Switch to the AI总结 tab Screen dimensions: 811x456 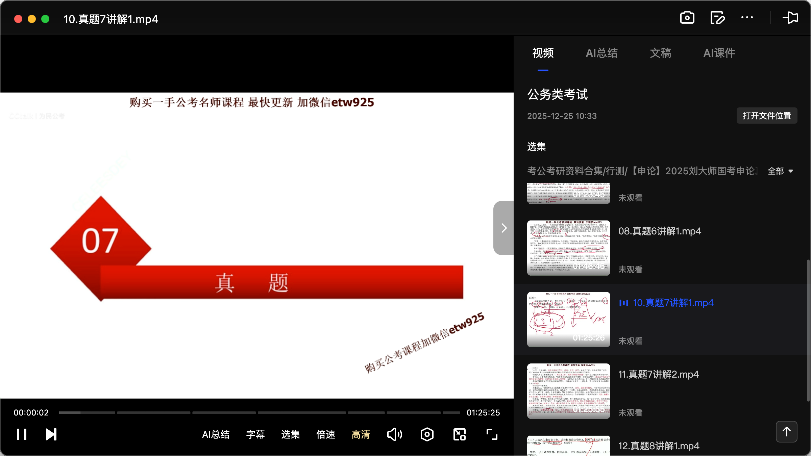coord(602,53)
